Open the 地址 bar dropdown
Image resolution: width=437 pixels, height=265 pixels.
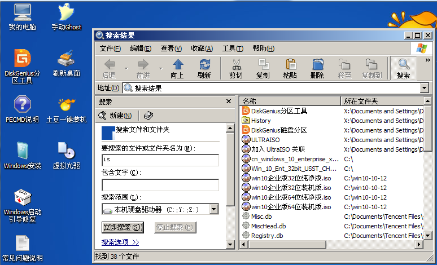click(x=424, y=89)
